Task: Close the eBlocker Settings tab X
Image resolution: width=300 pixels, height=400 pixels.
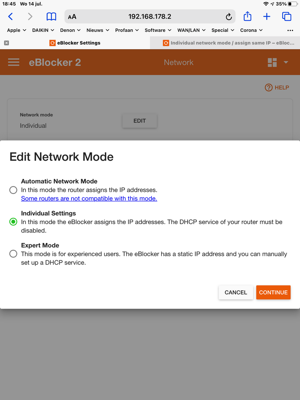Action: click(x=7, y=43)
